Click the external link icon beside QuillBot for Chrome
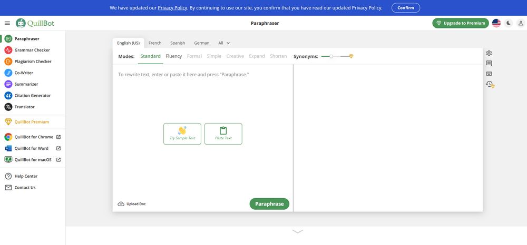 [58, 137]
